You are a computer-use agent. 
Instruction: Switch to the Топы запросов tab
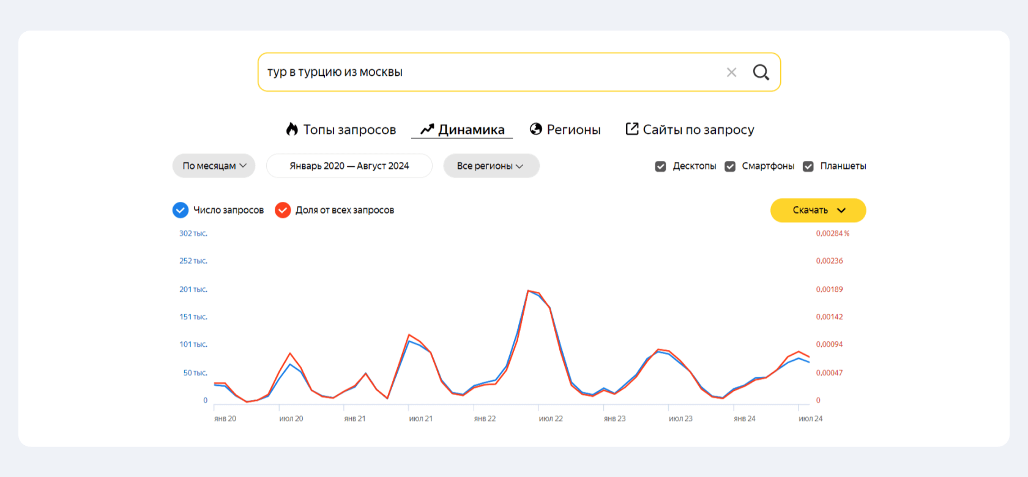coord(349,130)
